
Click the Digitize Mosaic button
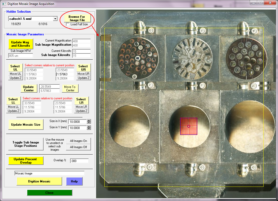(39, 181)
